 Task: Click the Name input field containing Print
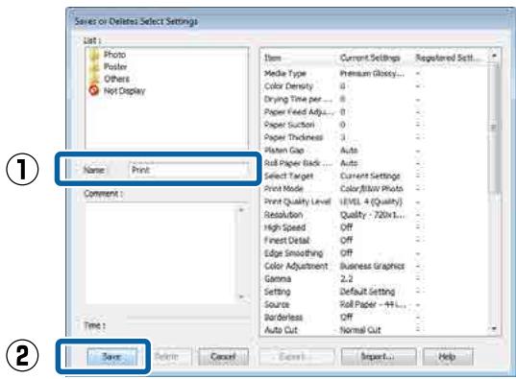(x=188, y=170)
